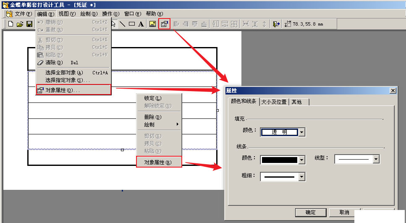
Task: Switch to the 颜色和线条 tab
Action: point(244,101)
